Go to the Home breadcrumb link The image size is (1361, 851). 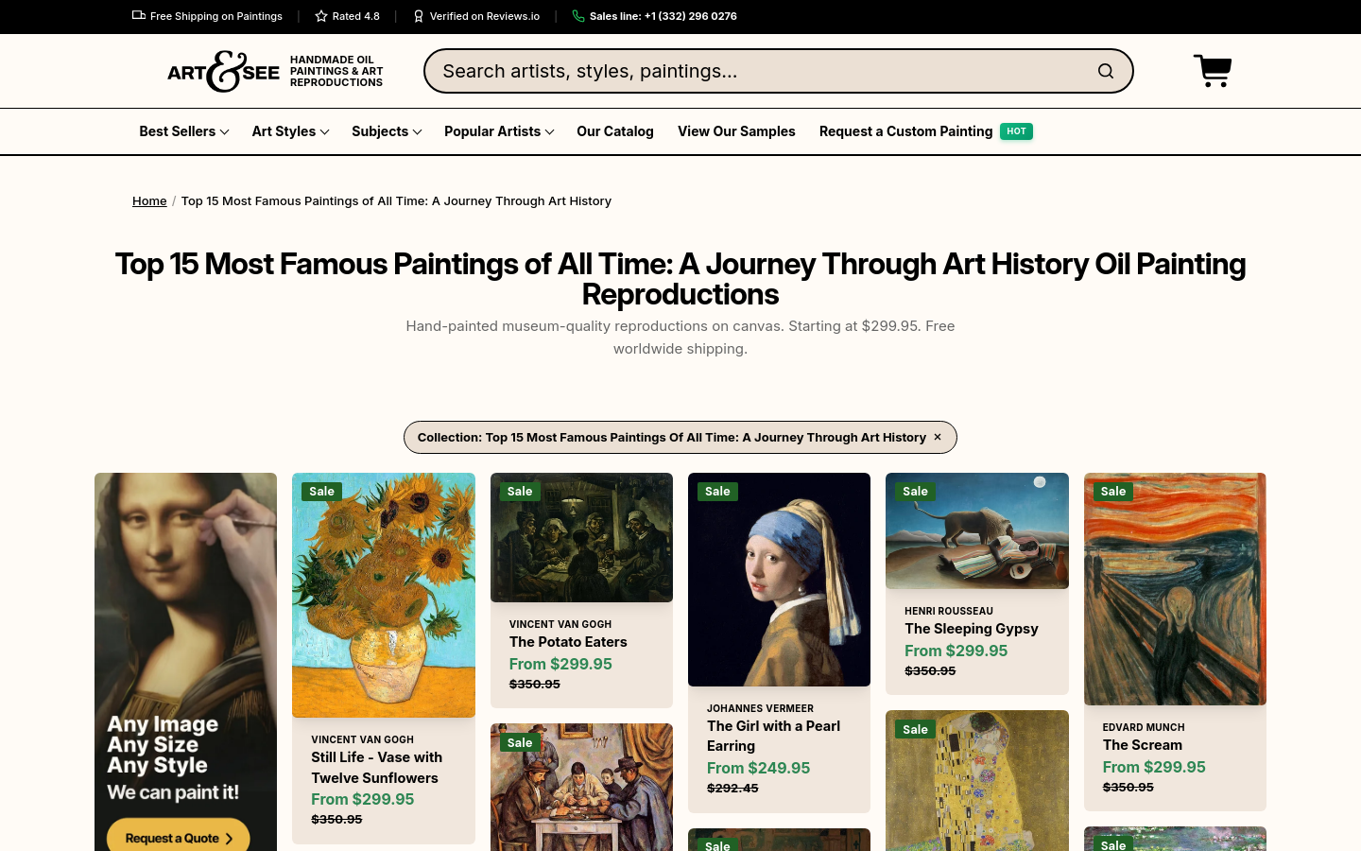point(149,200)
